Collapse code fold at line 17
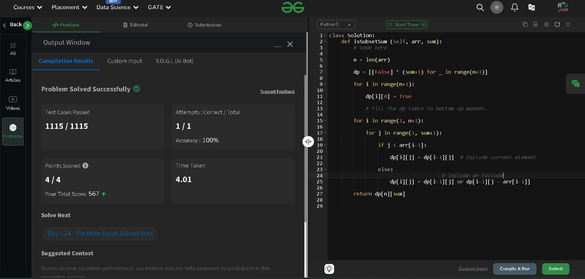The image size is (585, 279). pyautogui.click(x=325, y=133)
